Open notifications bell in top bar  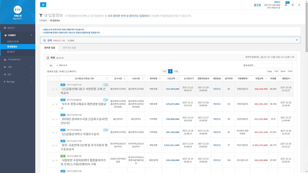[286, 5]
